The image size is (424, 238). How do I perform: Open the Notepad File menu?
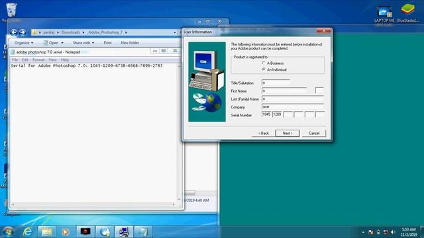(x=15, y=60)
